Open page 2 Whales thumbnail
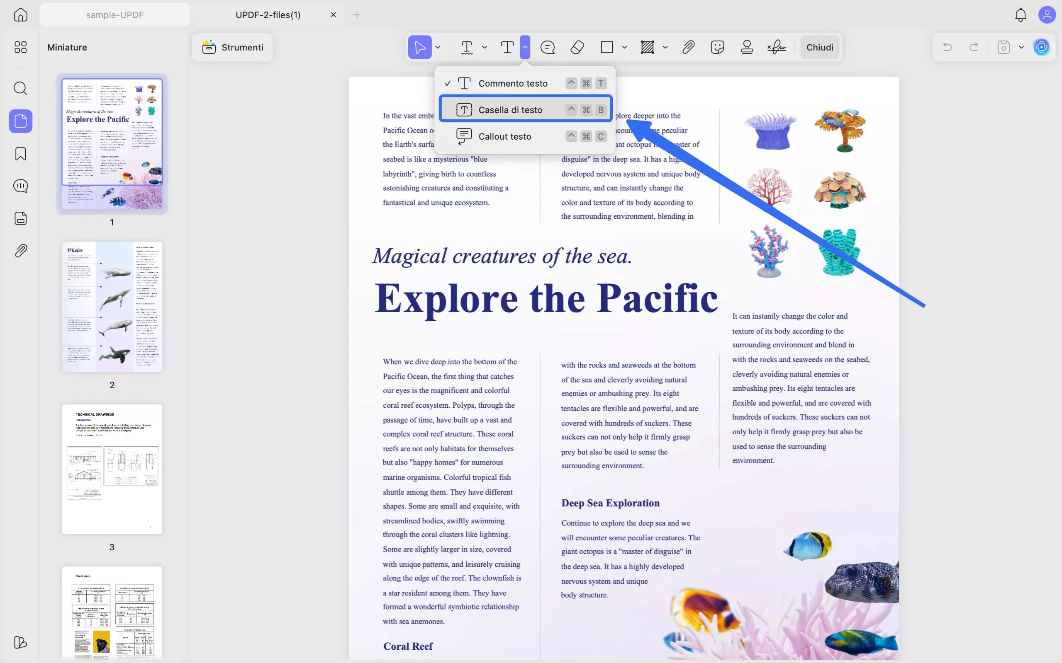1062x663 pixels. [112, 307]
